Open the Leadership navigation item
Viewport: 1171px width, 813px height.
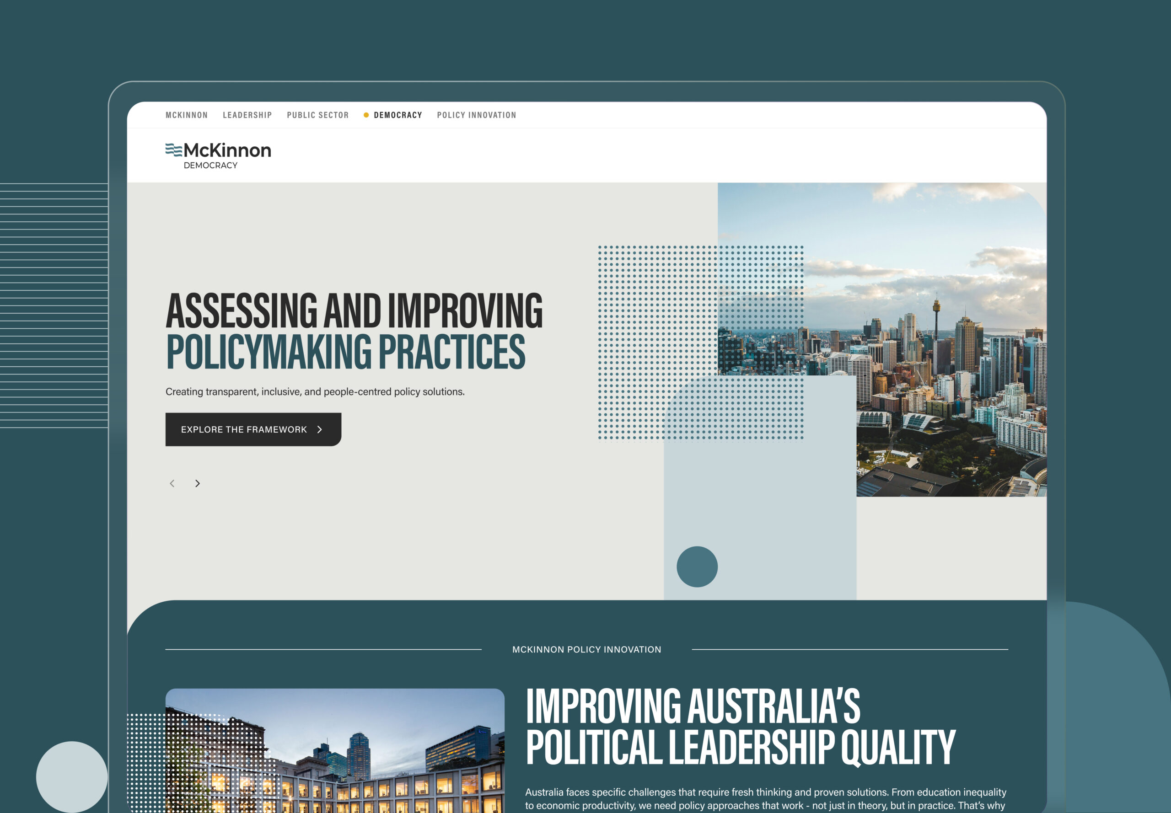pyautogui.click(x=247, y=115)
